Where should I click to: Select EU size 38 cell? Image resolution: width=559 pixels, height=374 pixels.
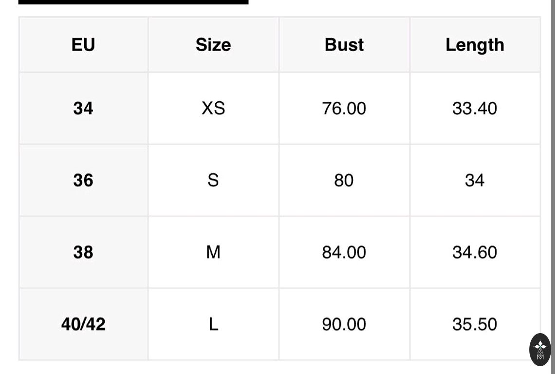click(x=83, y=252)
